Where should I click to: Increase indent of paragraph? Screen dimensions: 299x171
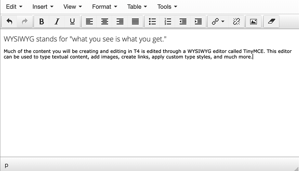click(198, 22)
